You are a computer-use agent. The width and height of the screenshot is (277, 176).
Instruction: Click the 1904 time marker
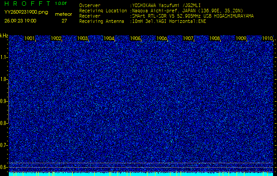(109, 38)
